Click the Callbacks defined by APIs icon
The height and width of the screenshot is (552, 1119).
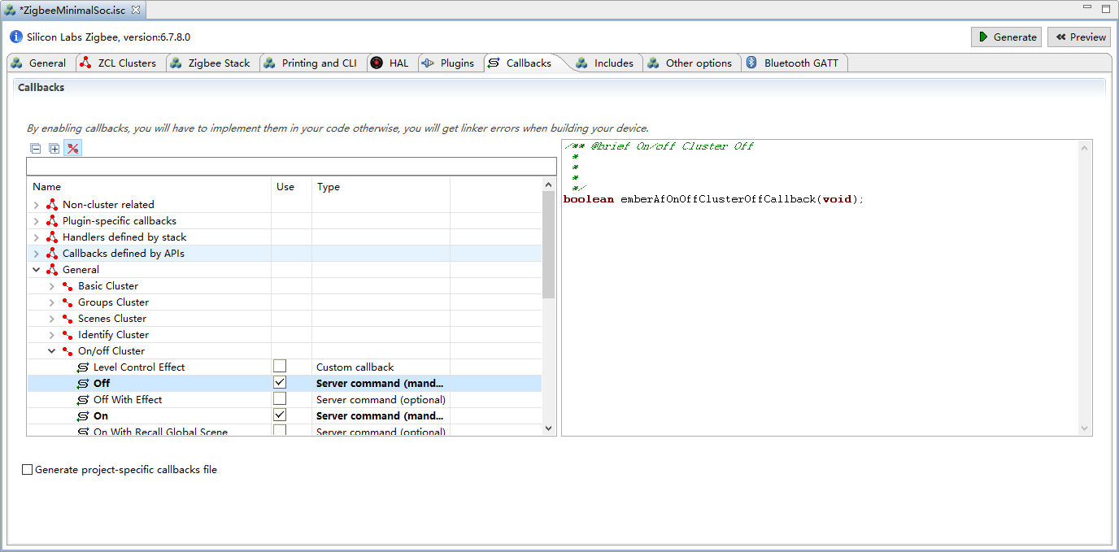coord(52,254)
